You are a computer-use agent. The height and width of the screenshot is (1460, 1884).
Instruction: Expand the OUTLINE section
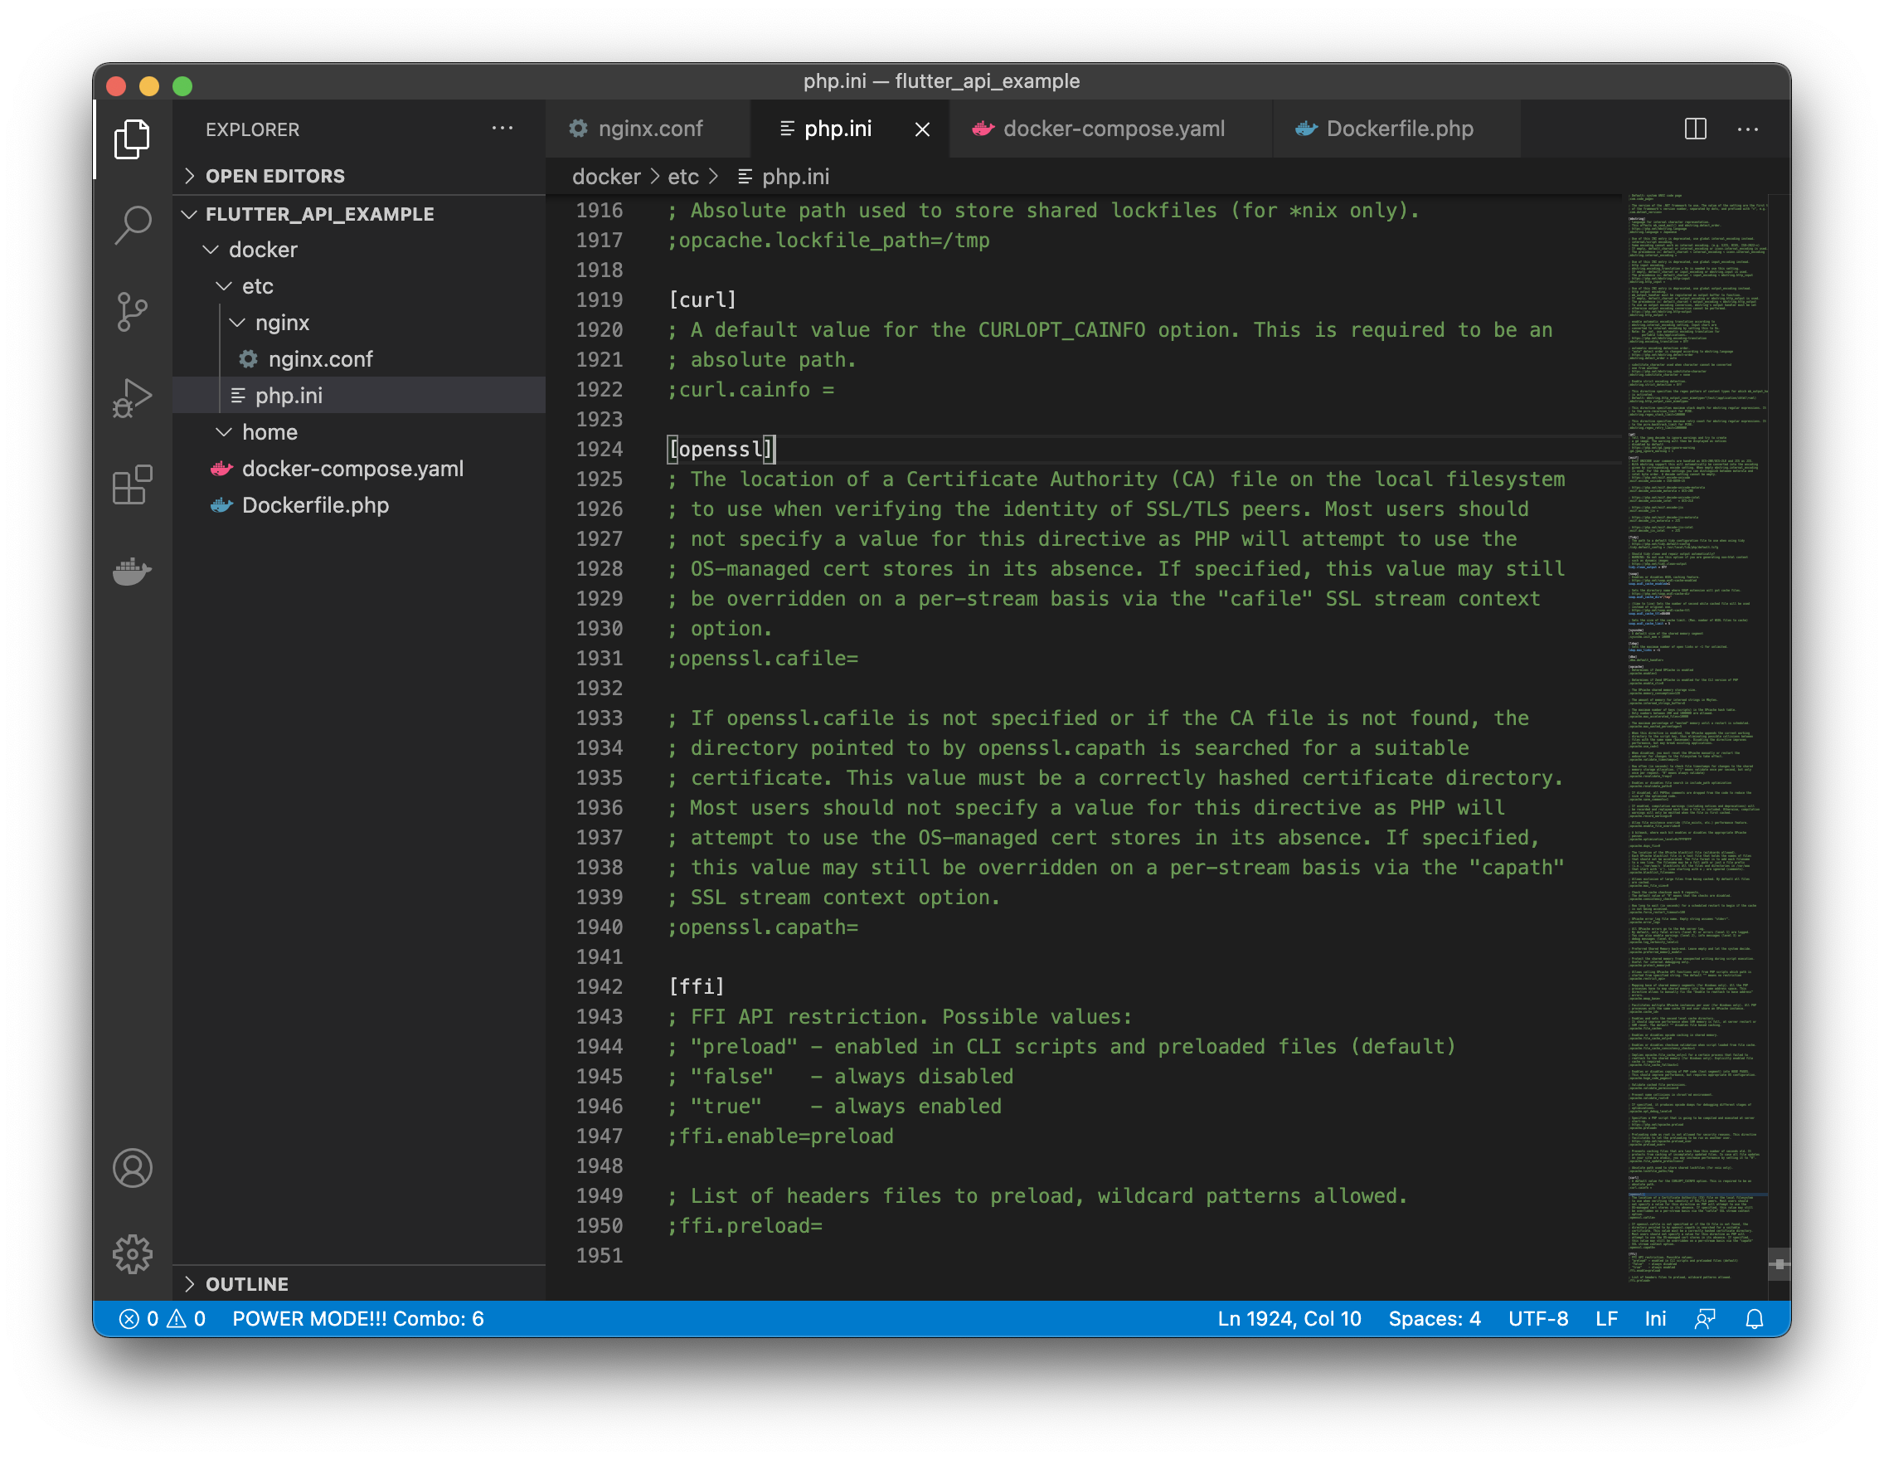247,1284
